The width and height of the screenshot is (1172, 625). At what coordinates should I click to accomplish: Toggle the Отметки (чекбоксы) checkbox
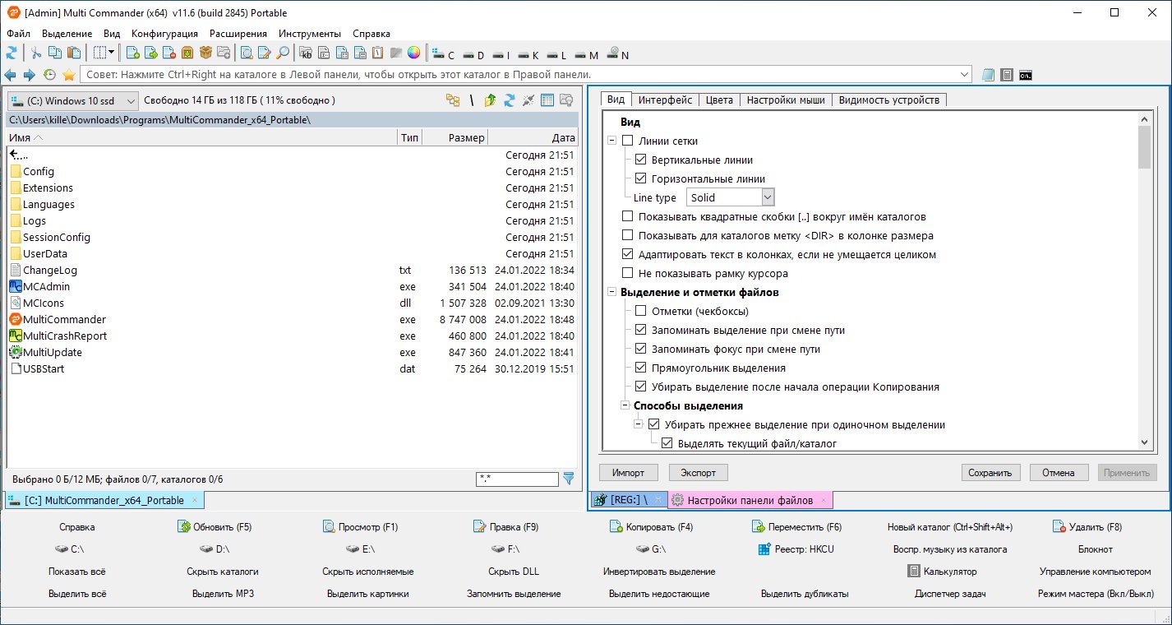(x=641, y=311)
